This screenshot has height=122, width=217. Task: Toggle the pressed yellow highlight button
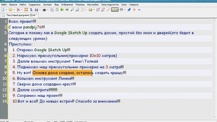[x=114, y=10]
